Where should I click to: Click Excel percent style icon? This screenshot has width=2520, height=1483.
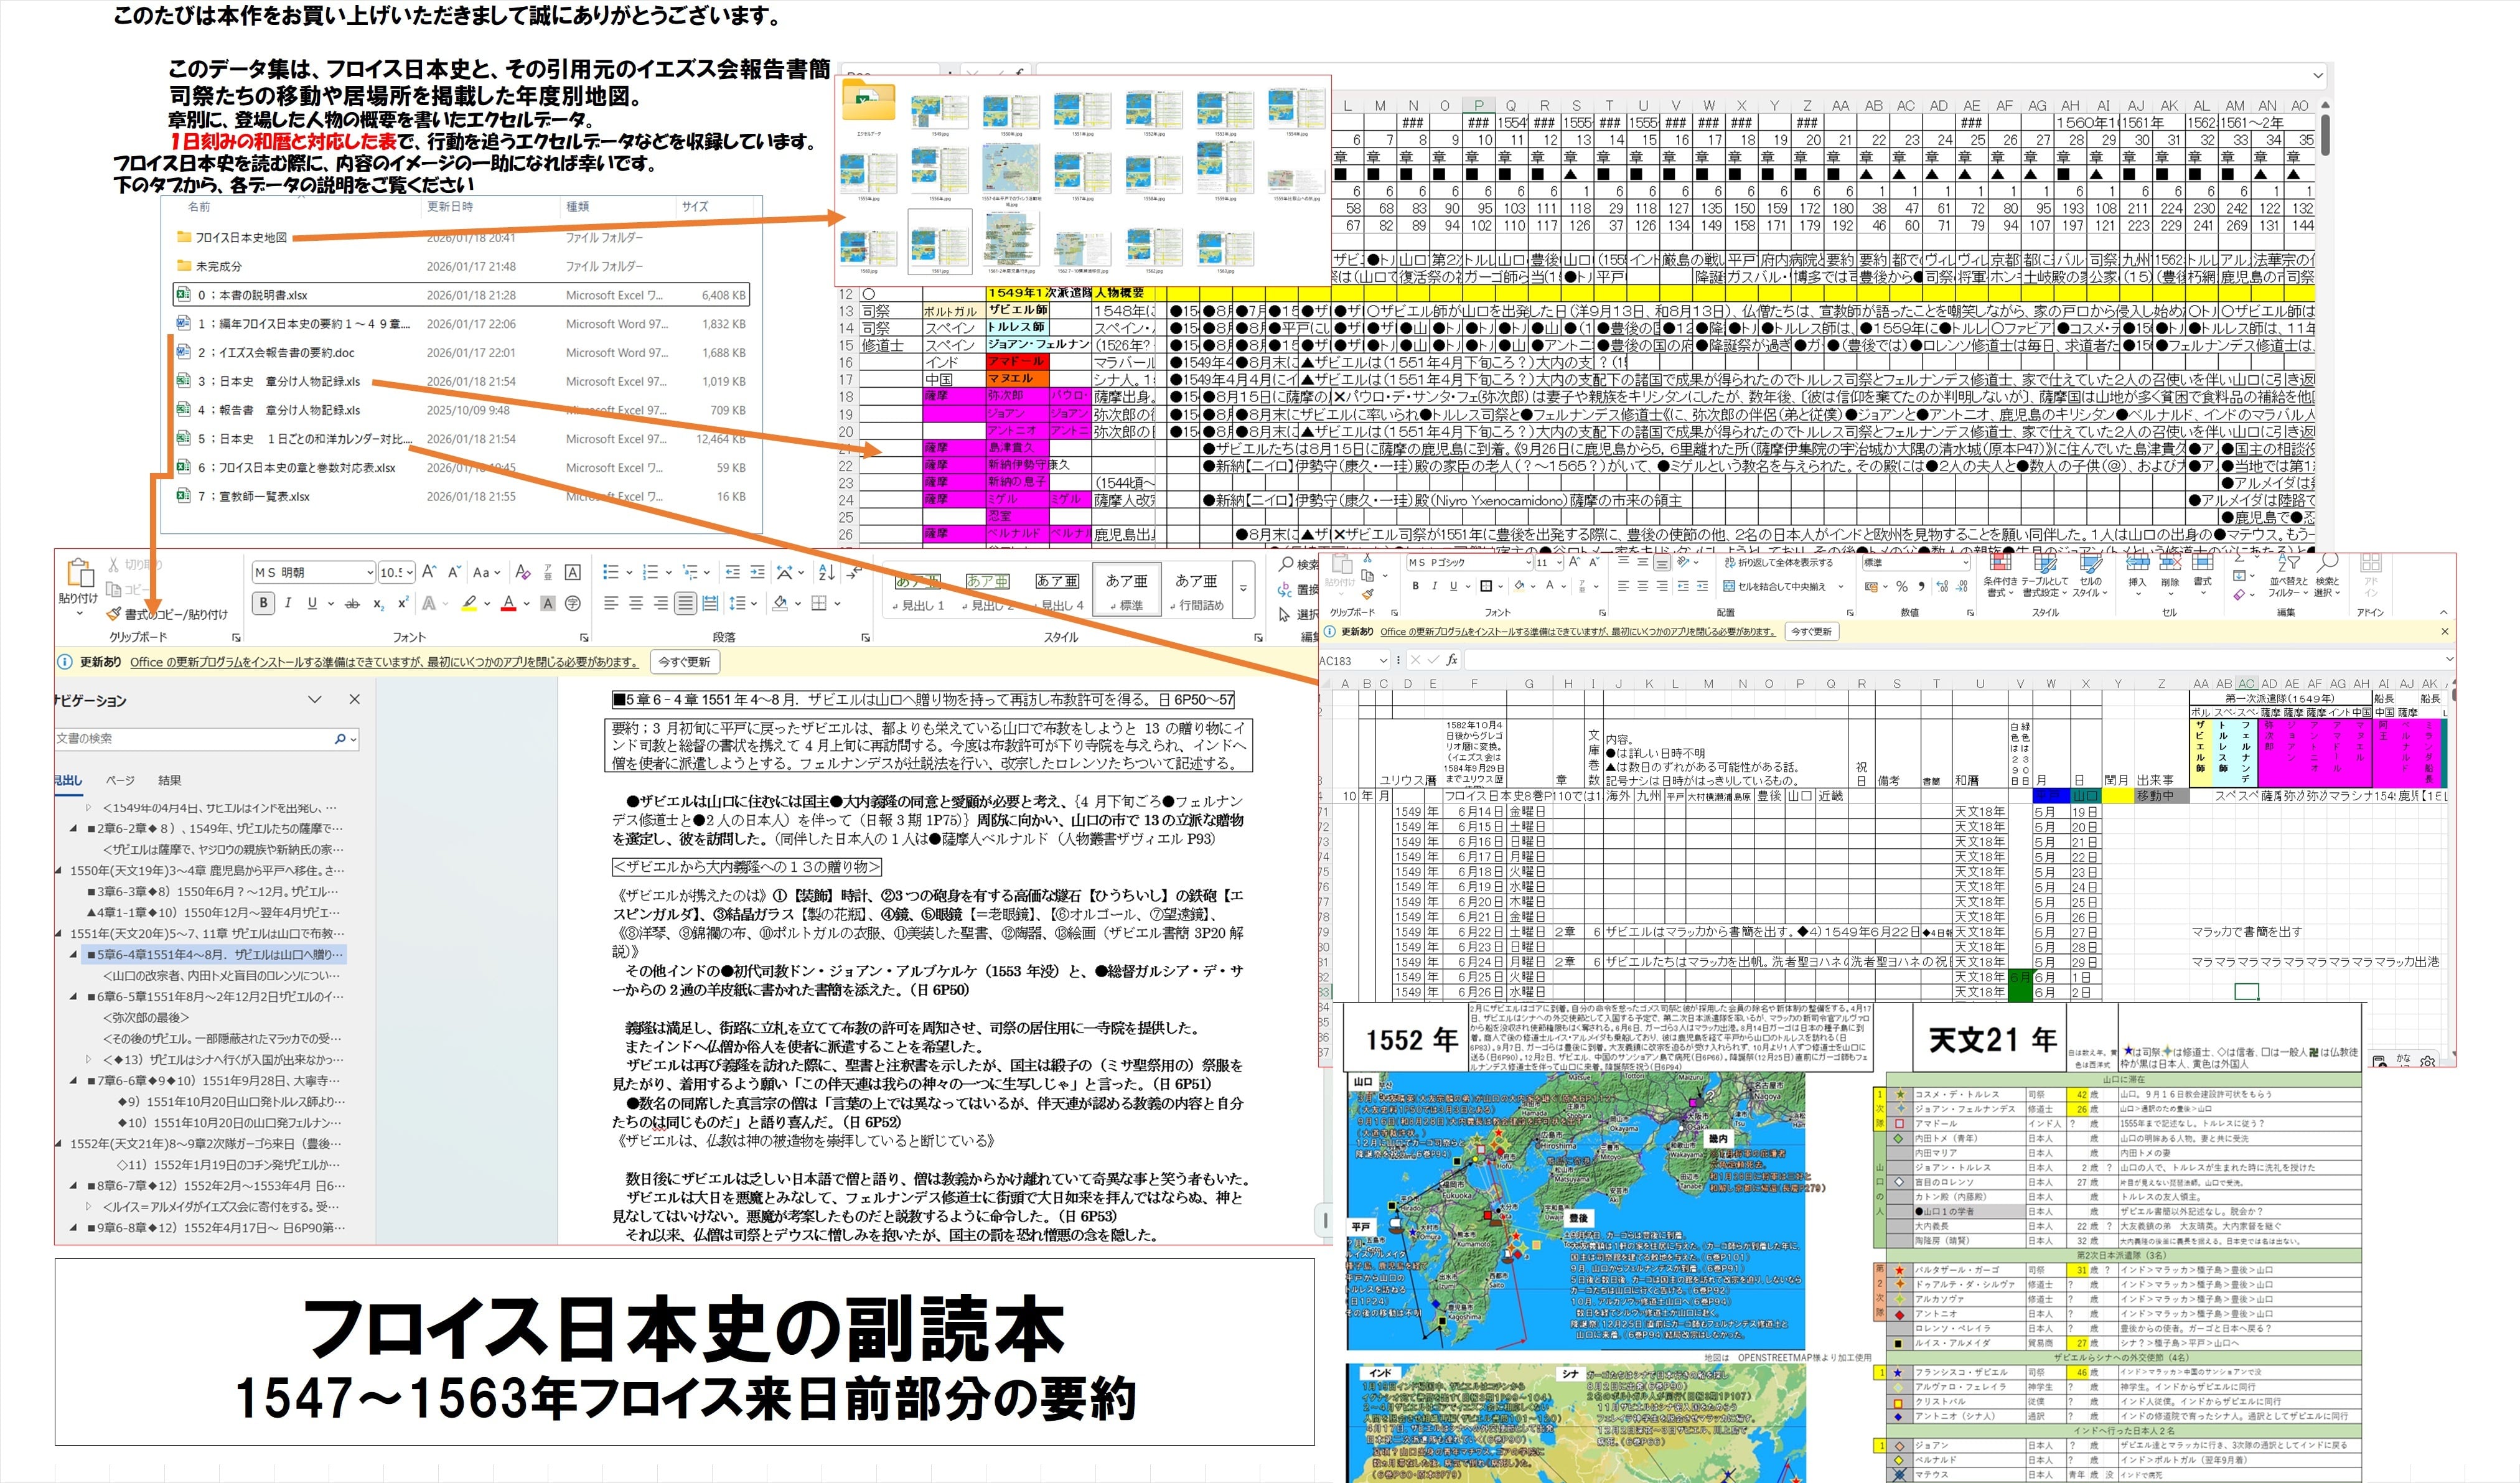click(x=1901, y=586)
